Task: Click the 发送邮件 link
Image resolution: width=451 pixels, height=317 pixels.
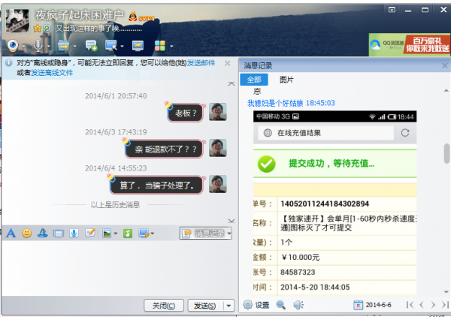Action: (201, 63)
